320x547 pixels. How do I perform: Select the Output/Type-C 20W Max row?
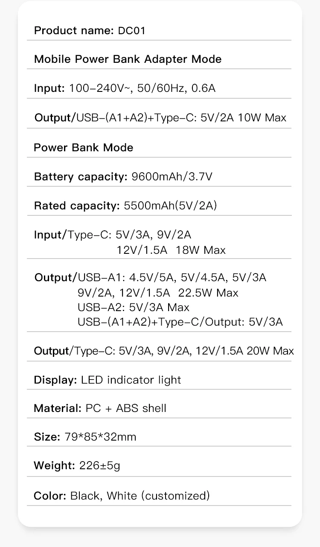click(x=164, y=351)
